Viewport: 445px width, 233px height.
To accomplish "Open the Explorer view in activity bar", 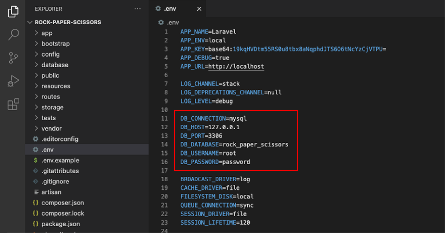I will tap(13, 12).
